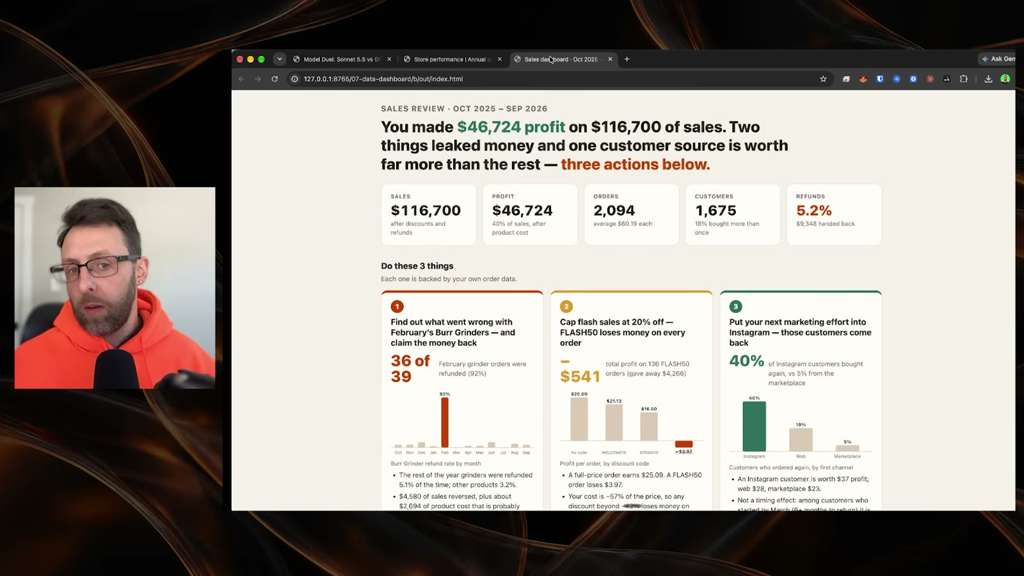Close the Store performance tab
This screenshot has height=576, width=1024.
click(500, 59)
